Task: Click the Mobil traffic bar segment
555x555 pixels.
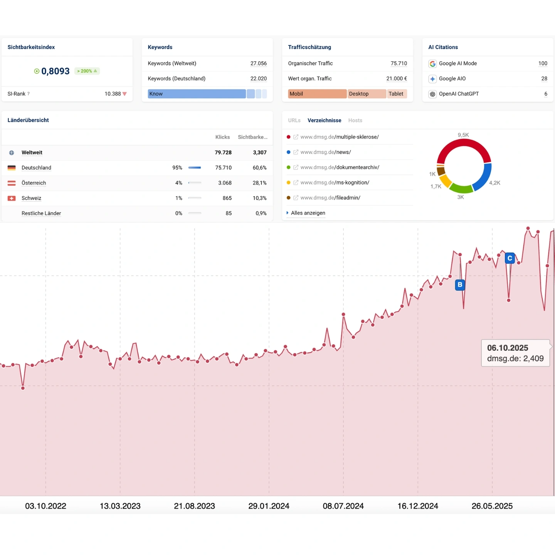Action: [317, 94]
